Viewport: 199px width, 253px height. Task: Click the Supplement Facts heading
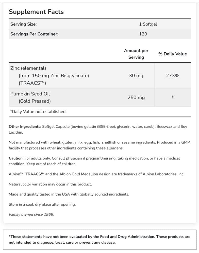(36, 12)
